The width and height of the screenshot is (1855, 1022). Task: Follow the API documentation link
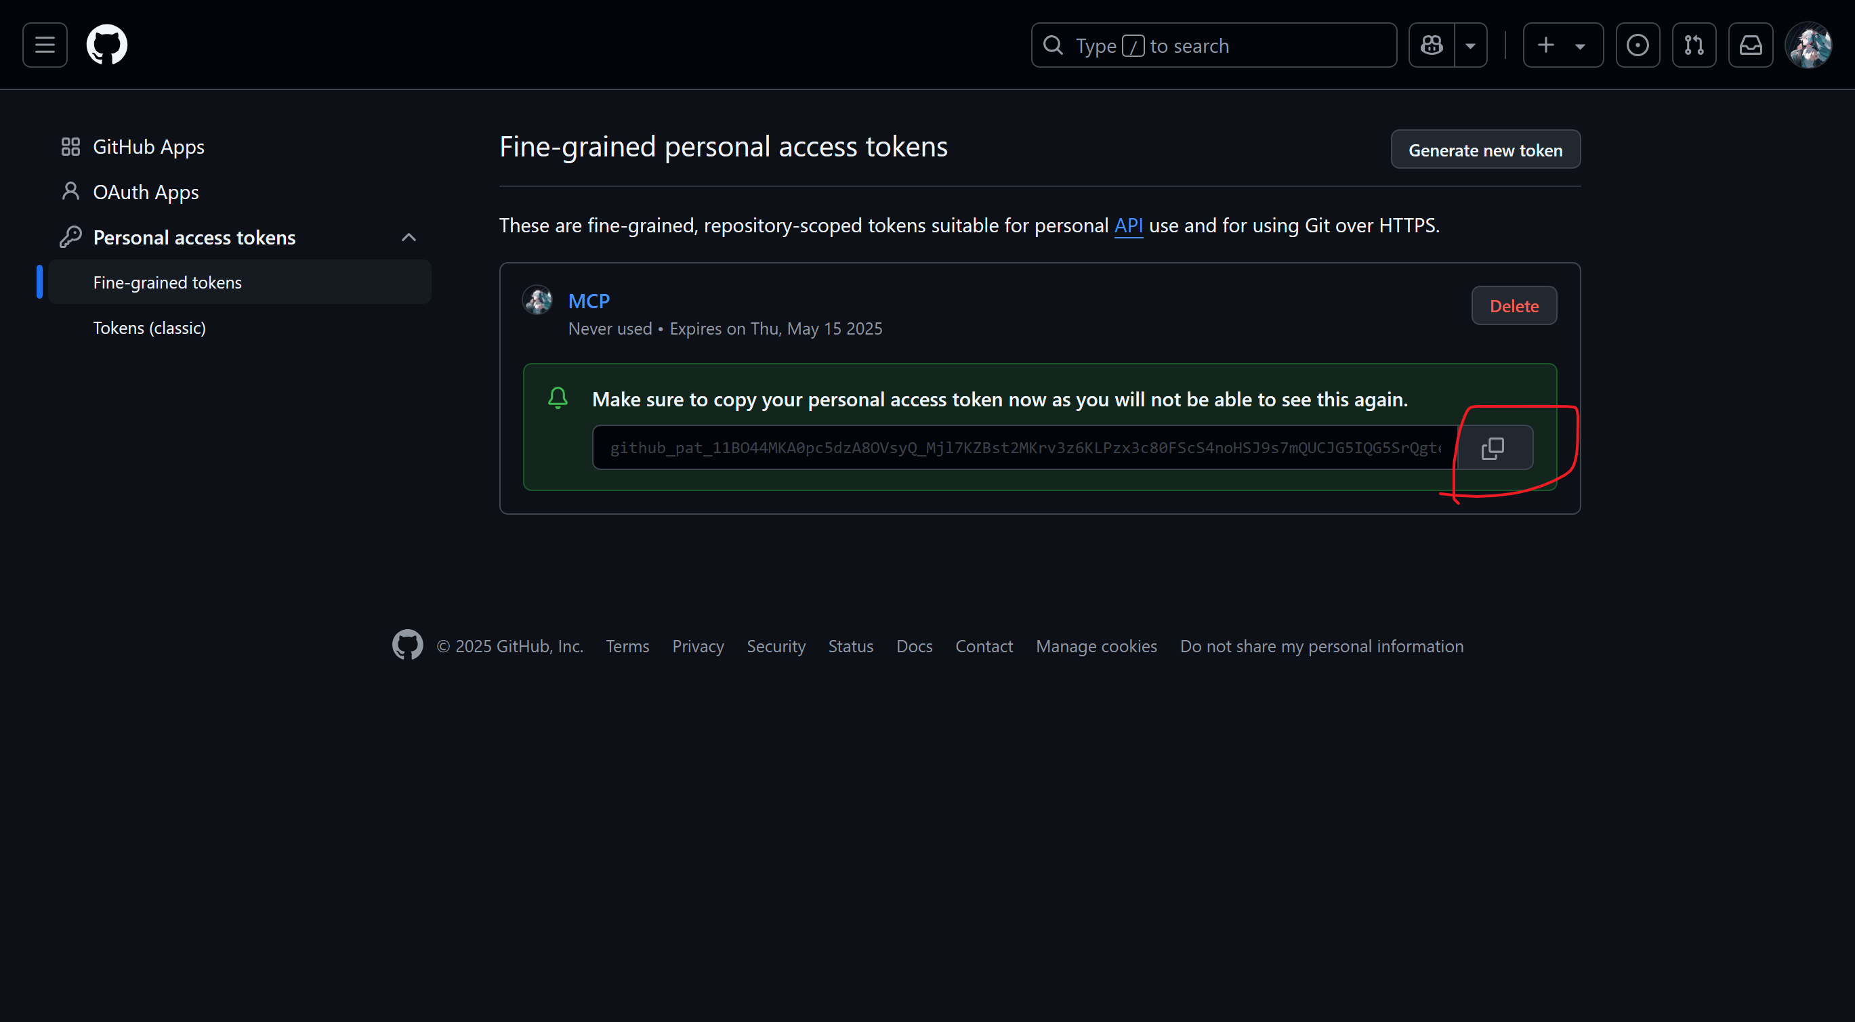(1127, 226)
